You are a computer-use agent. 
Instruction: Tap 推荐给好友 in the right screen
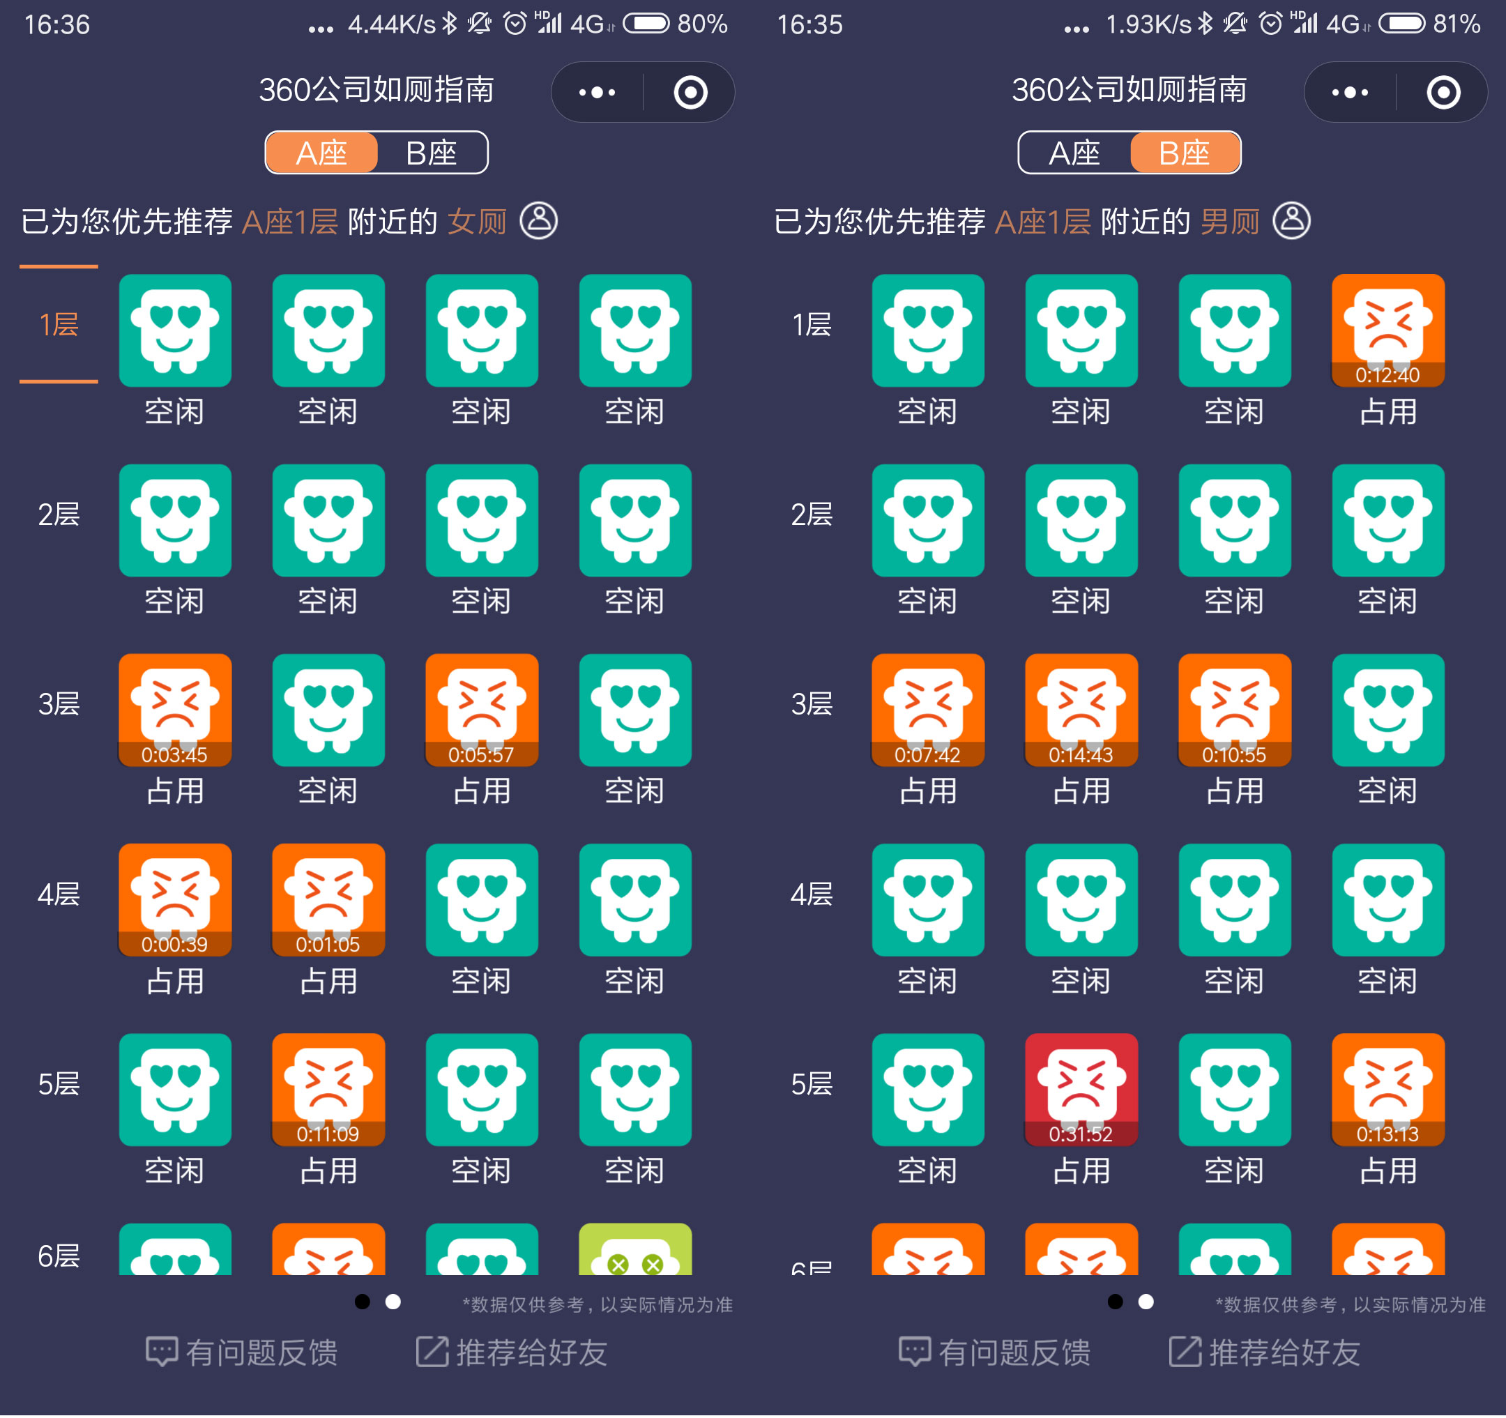pyautogui.click(x=1265, y=1353)
